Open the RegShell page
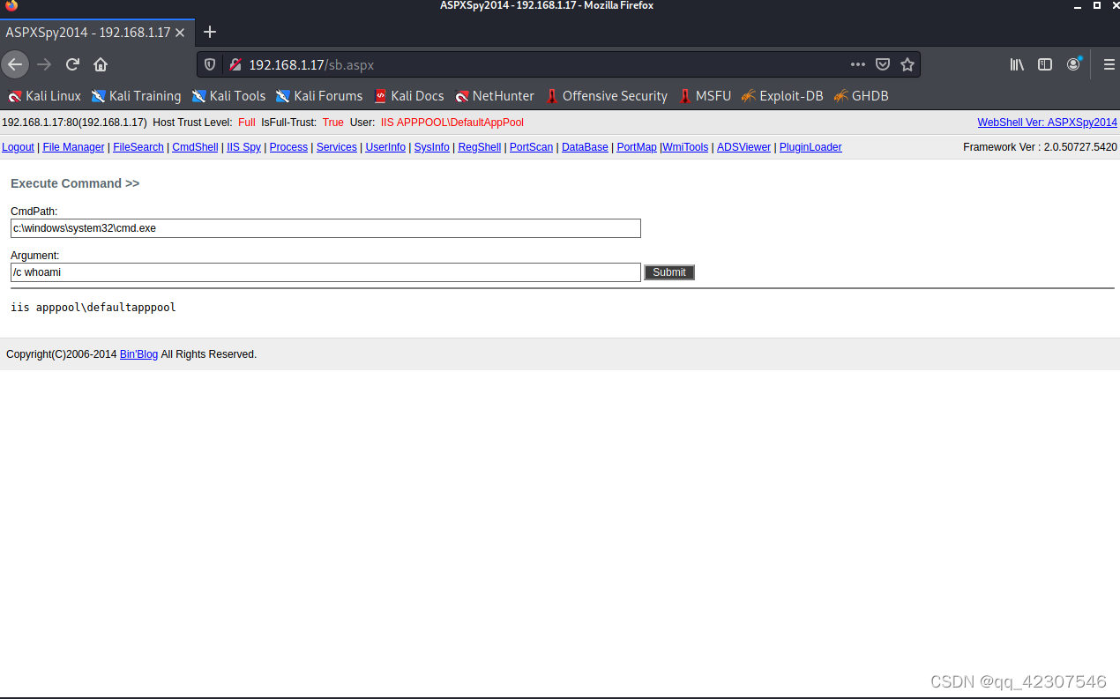This screenshot has width=1120, height=699. [x=480, y=147]
